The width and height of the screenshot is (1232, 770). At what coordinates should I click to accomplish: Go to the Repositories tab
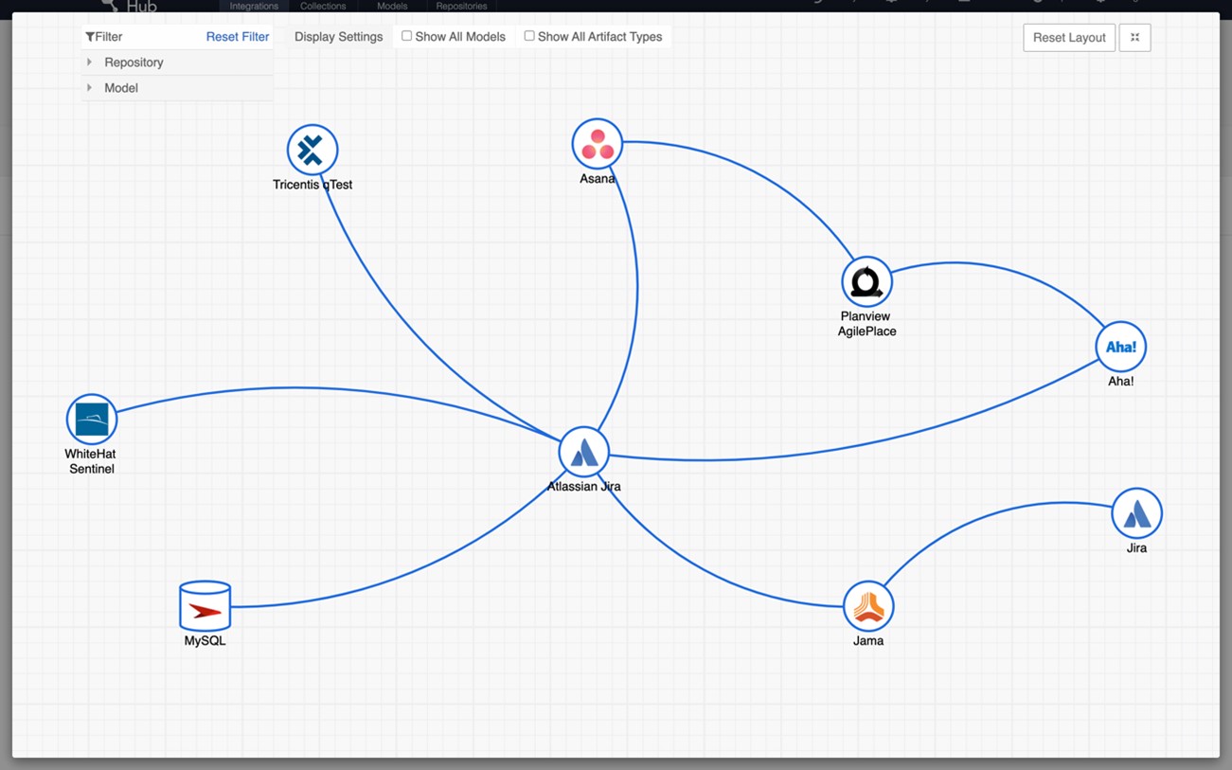tap(461, 6)
